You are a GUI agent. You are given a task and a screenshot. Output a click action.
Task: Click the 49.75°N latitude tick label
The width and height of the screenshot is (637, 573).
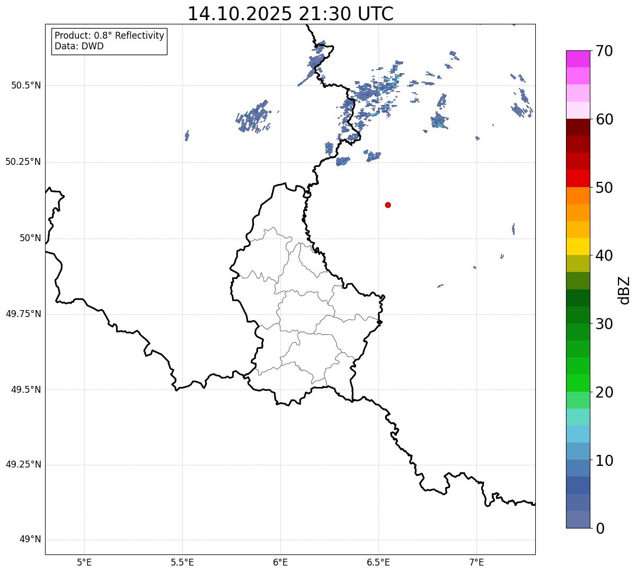tap(23, 314)
